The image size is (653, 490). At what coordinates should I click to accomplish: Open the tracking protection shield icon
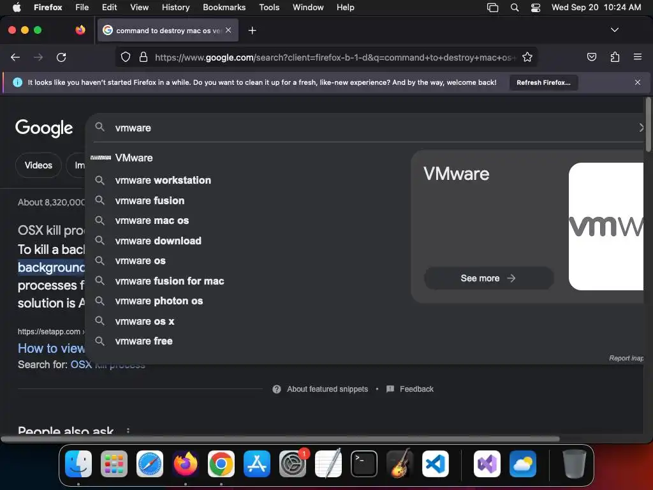pyautogui.click(x=126, y=57)
